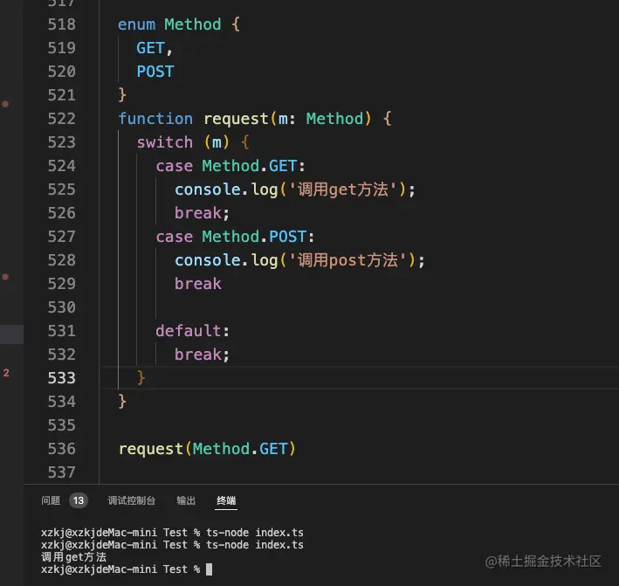
Task: Click 'case Method.POST:' on line 527
Action: click(x=235, y=237)
